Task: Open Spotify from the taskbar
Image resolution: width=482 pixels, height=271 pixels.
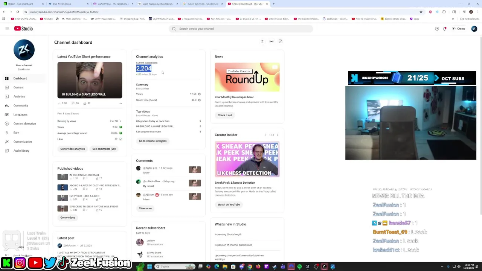Action: pos(299,266)
